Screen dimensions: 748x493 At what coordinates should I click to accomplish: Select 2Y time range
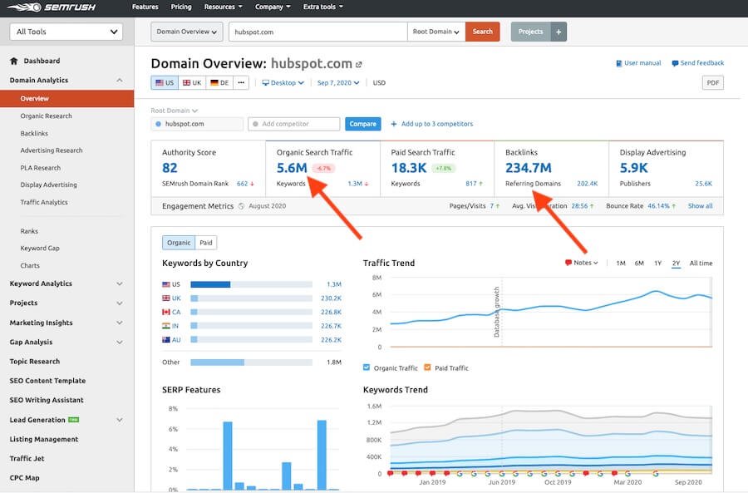(x=676, y=263)
